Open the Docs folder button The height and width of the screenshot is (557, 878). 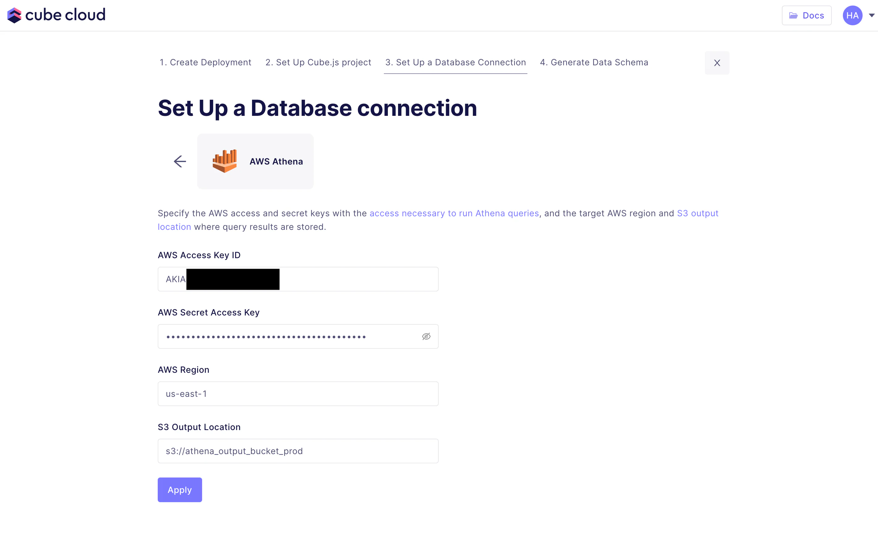[806, 15]
